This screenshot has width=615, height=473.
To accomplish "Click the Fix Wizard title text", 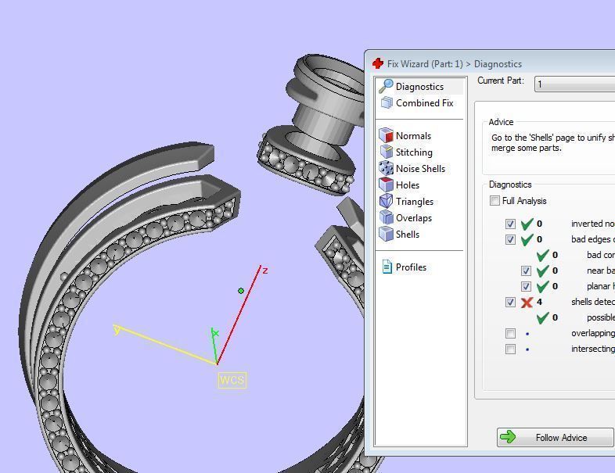I will (455, 63).
